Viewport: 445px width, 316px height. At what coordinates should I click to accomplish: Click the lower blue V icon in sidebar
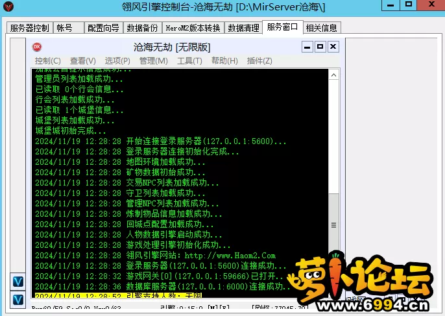click(x=18, y=300)
